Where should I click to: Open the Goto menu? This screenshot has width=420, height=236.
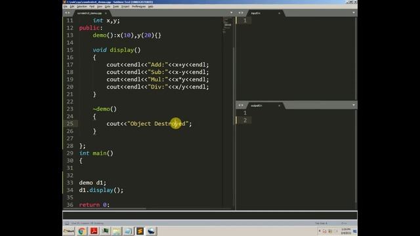point(108,7)
